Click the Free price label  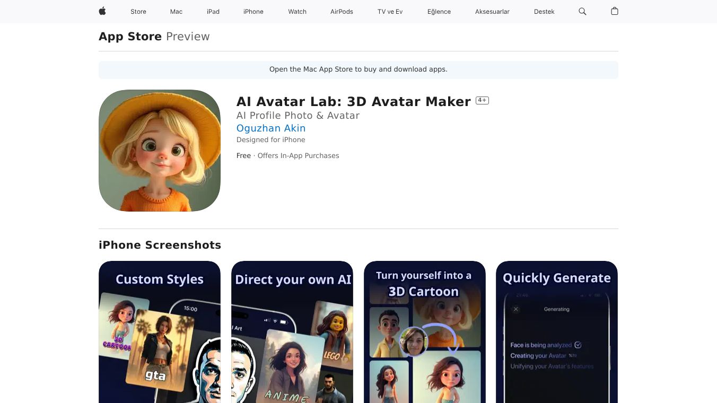tap(243, 156)
